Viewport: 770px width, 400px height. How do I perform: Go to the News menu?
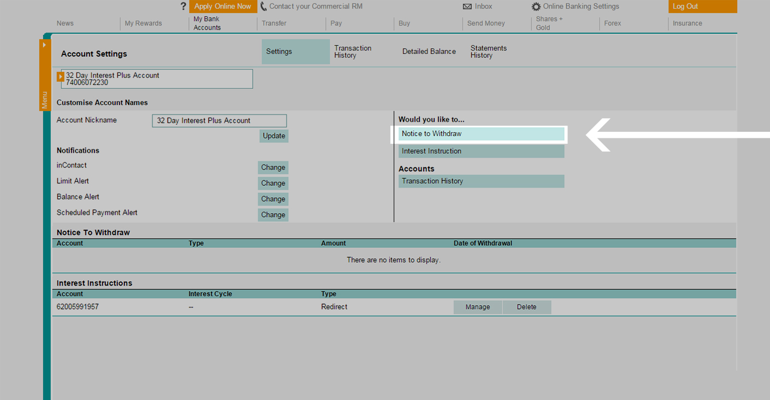click(65, 23)
